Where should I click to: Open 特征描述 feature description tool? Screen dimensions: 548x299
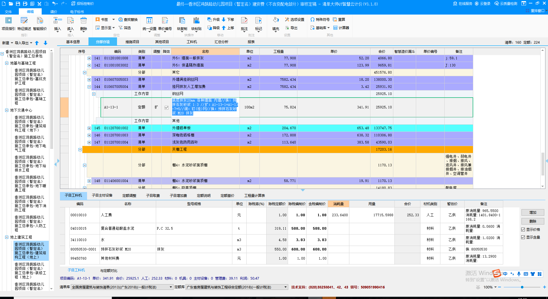[x=24, y=24]
